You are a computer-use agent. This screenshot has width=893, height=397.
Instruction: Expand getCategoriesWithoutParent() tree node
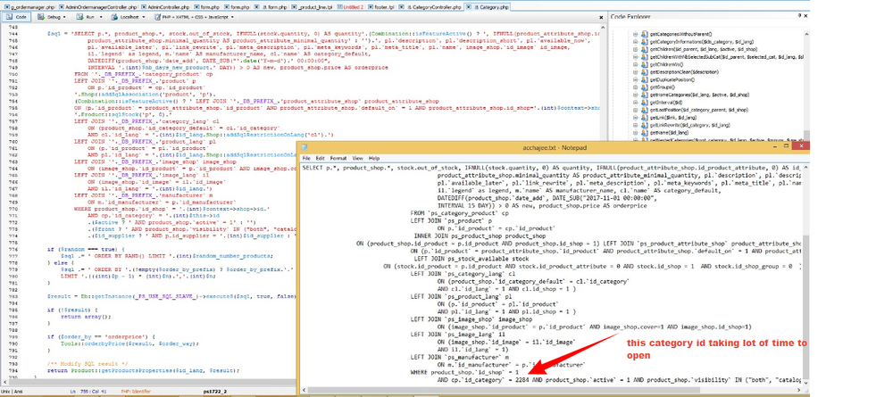[634, 34]
